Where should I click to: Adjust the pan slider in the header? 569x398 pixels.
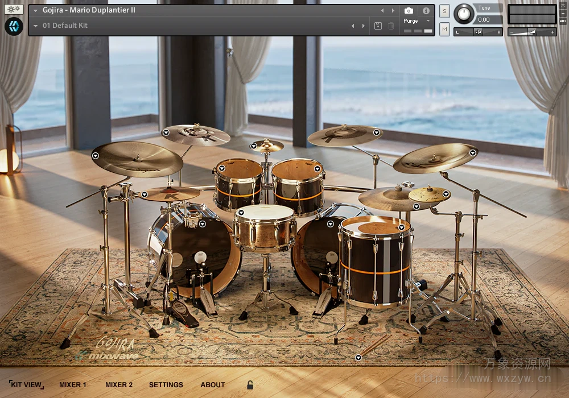tap(478, 31)
